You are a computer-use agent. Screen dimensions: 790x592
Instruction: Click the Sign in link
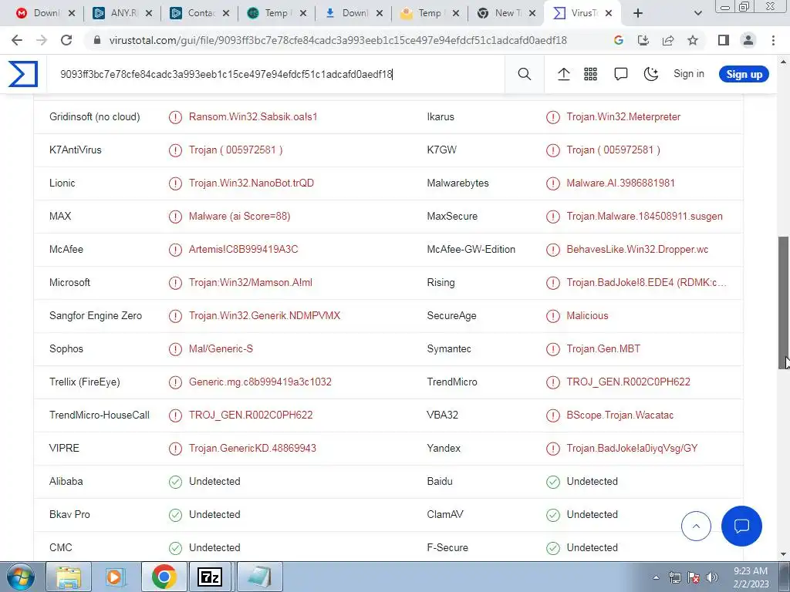[689, 73]
